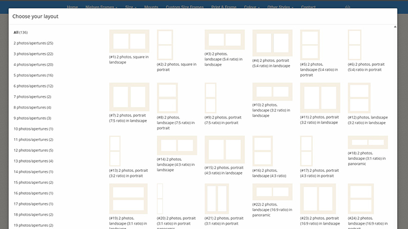Show 16 photos/apertures layouts
The image size is (408, 229).
[33, 193]
